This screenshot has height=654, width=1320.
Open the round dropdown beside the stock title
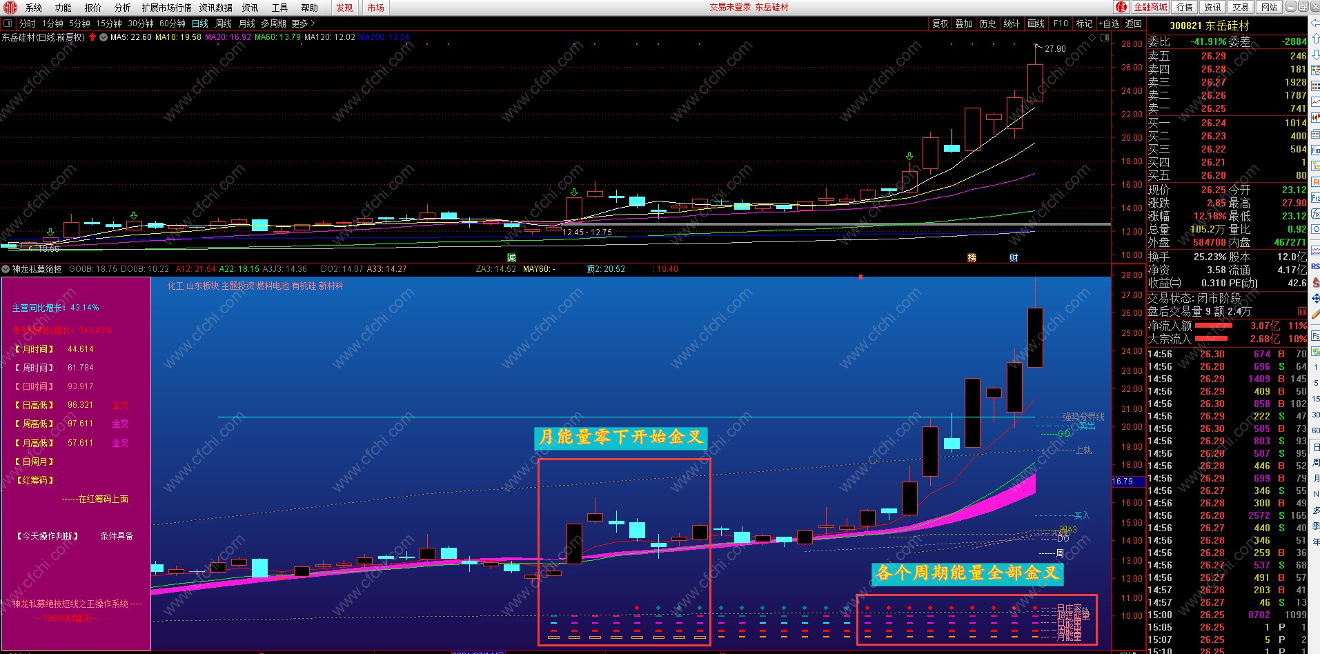[104, 37]
